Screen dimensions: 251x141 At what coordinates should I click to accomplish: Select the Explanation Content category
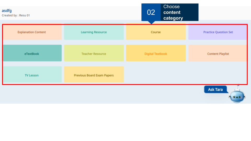pos(32,32)
